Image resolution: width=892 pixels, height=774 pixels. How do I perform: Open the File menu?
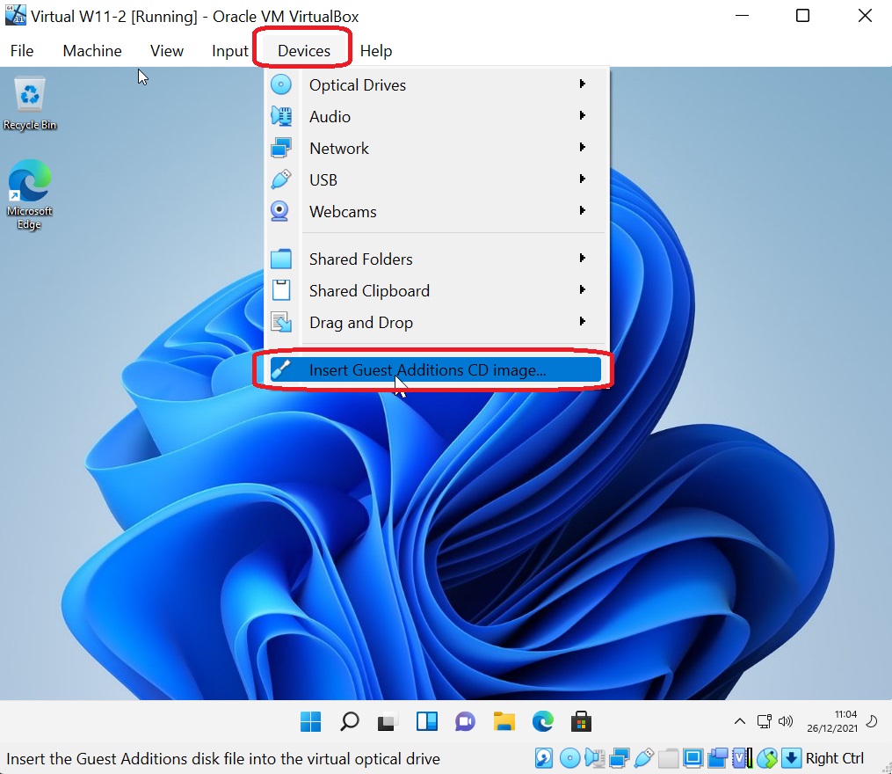[x=22, y=51]
